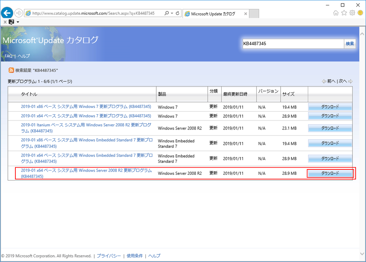
Task: Download the x64 Windows 7 28.9 MB update
Action: 330,116
